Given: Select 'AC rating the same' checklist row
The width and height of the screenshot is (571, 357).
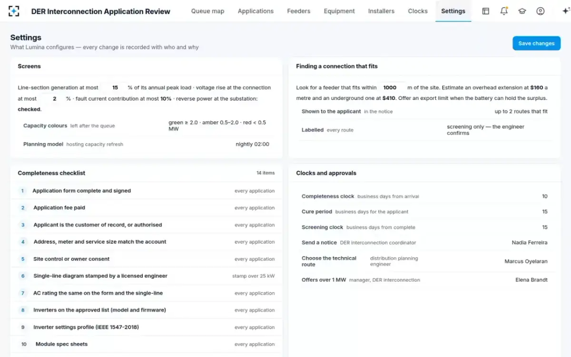Looking at the screenshot, I should pos(147,293).
